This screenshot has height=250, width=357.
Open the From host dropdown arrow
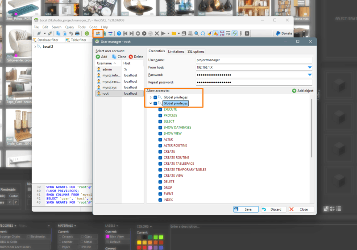tap(310, 67)
